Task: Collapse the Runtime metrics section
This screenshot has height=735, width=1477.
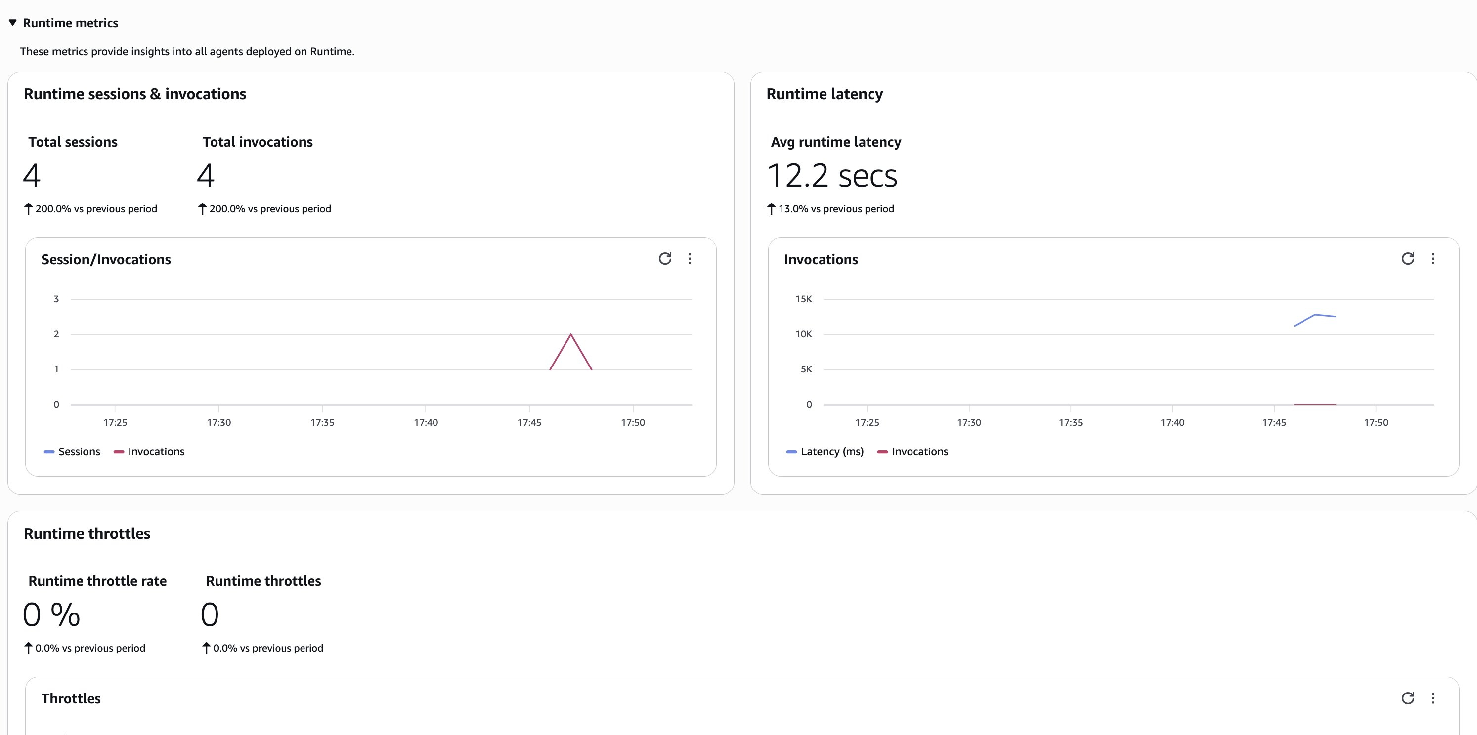Action: pos(13,23)
